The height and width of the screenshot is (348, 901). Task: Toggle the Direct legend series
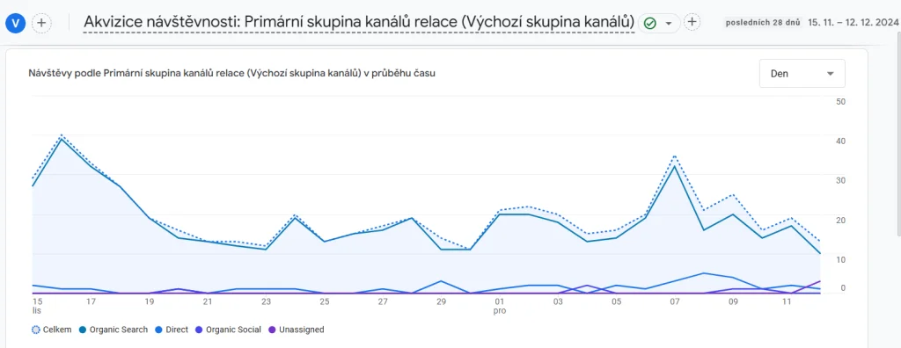(x=172, y=330)
